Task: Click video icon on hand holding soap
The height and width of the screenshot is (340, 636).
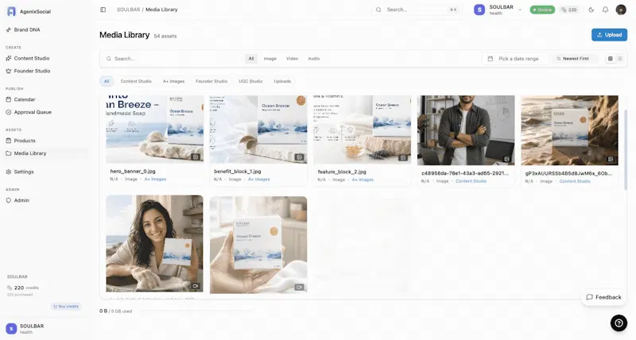Action: 300,287
